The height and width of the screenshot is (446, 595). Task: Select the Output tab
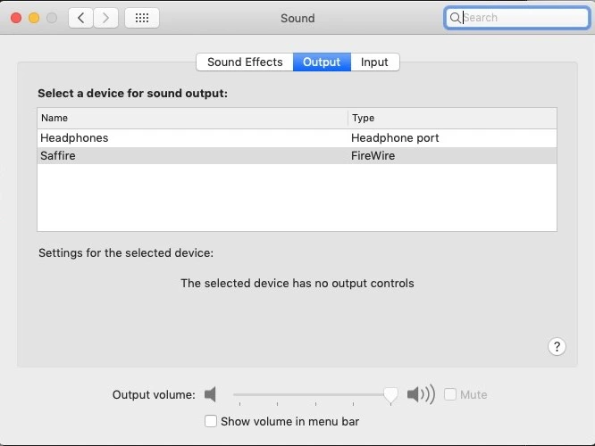(322, 62)
